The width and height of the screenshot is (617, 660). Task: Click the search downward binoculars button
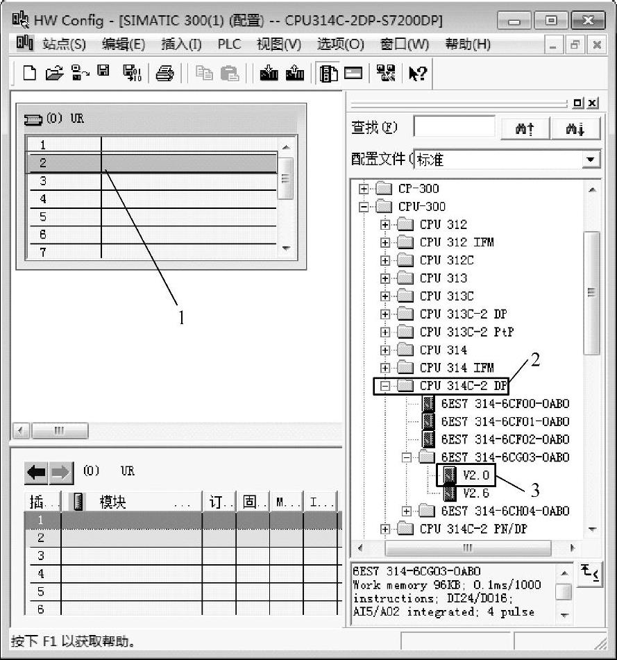pos(575,128)
